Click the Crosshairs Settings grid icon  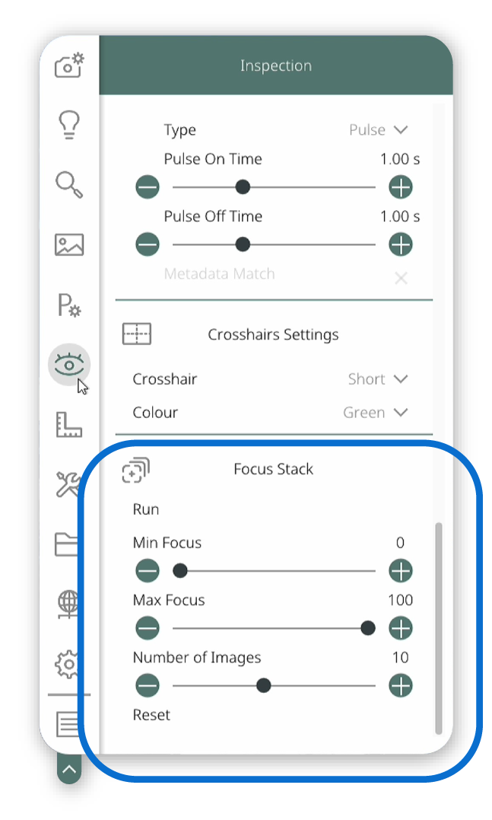pyautogui.click(x=137, y=333)
